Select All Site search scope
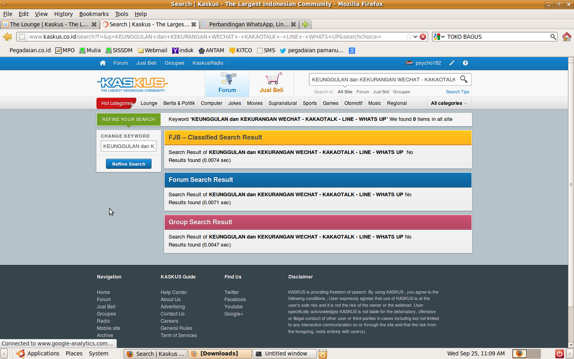 tap(345, 92)
